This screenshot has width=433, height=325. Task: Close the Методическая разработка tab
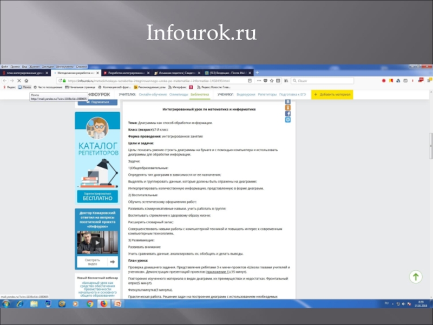point(97,73)
